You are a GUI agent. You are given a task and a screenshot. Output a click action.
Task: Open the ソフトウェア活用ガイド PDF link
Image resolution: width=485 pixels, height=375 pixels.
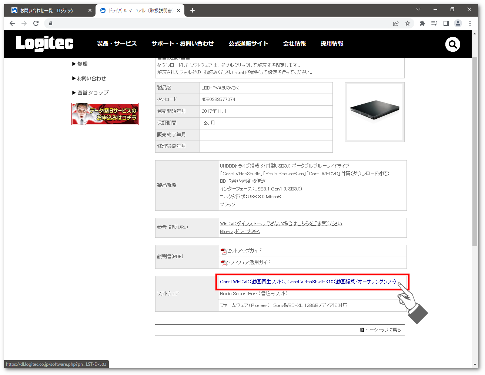click(248, 263)
